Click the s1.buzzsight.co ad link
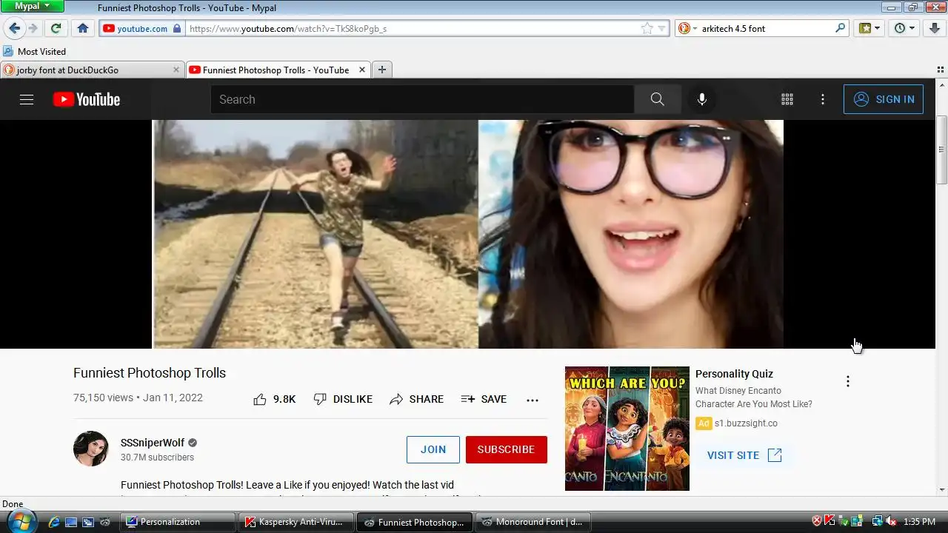 click(x=746, y=423)
